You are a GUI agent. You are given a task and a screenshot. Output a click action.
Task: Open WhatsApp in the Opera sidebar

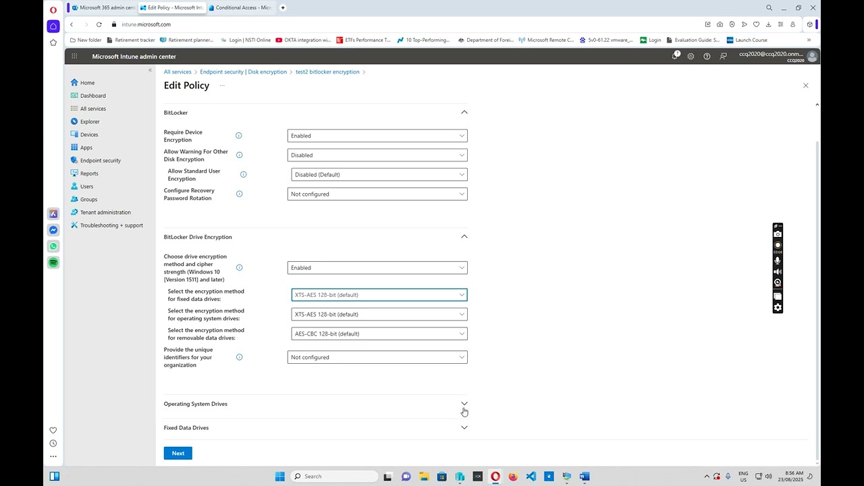[53, 246]
